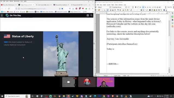Toggle numbered list in Writer
Screen dimensions: 174x98
point(153,7)
